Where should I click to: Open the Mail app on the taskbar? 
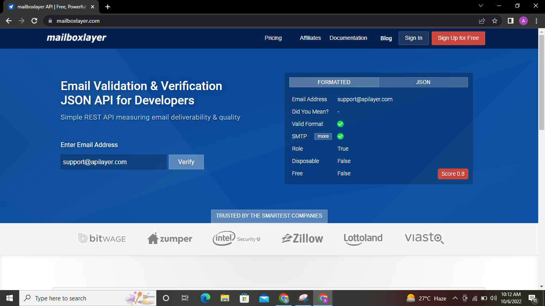(x=264, y=298)
